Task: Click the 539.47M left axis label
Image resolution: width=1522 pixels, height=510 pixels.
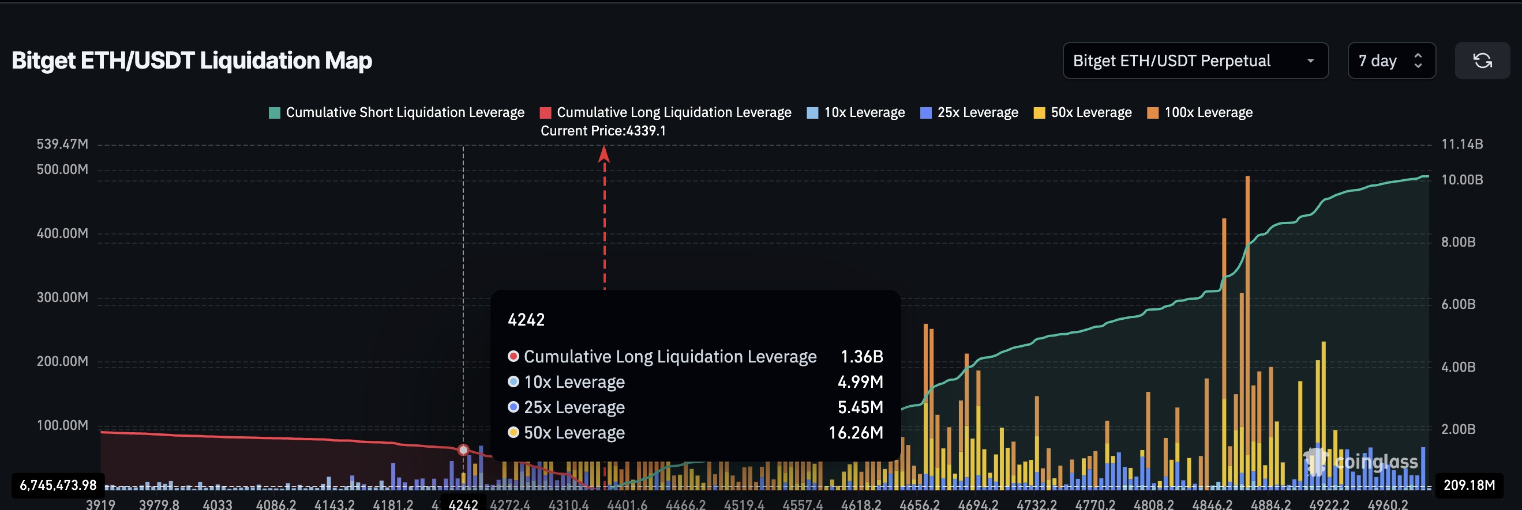Action: tap(62, 144)
